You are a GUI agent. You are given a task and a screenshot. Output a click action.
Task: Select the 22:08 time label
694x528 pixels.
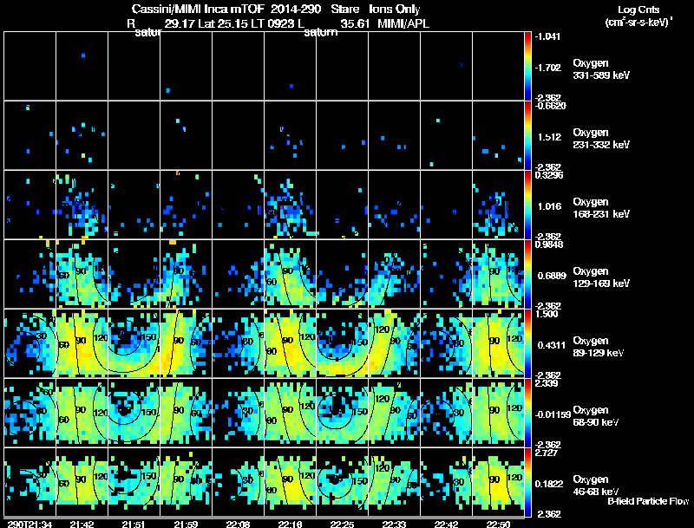[x=238, y=524]
